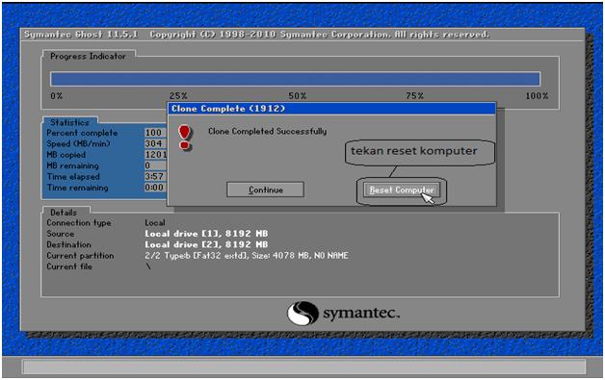
Task: Click the Statistics panel label
Action: pos(69,122)
